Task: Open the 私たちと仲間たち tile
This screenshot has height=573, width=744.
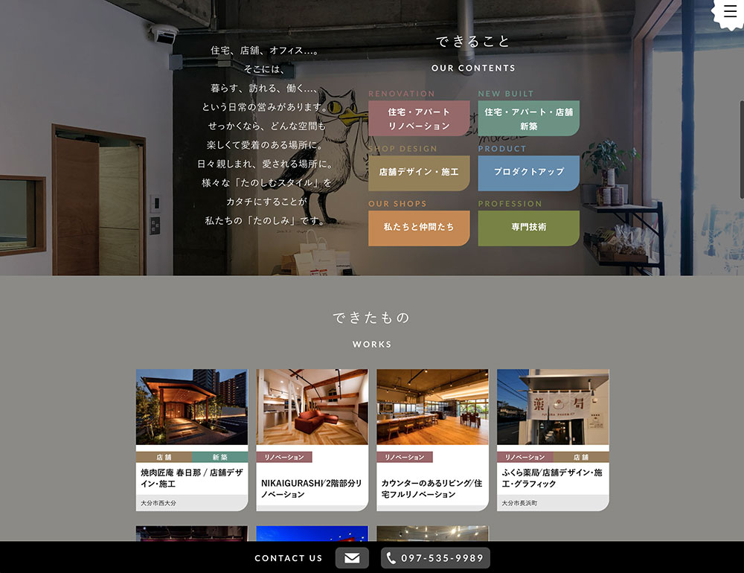Action: click(x=419, y=228)
